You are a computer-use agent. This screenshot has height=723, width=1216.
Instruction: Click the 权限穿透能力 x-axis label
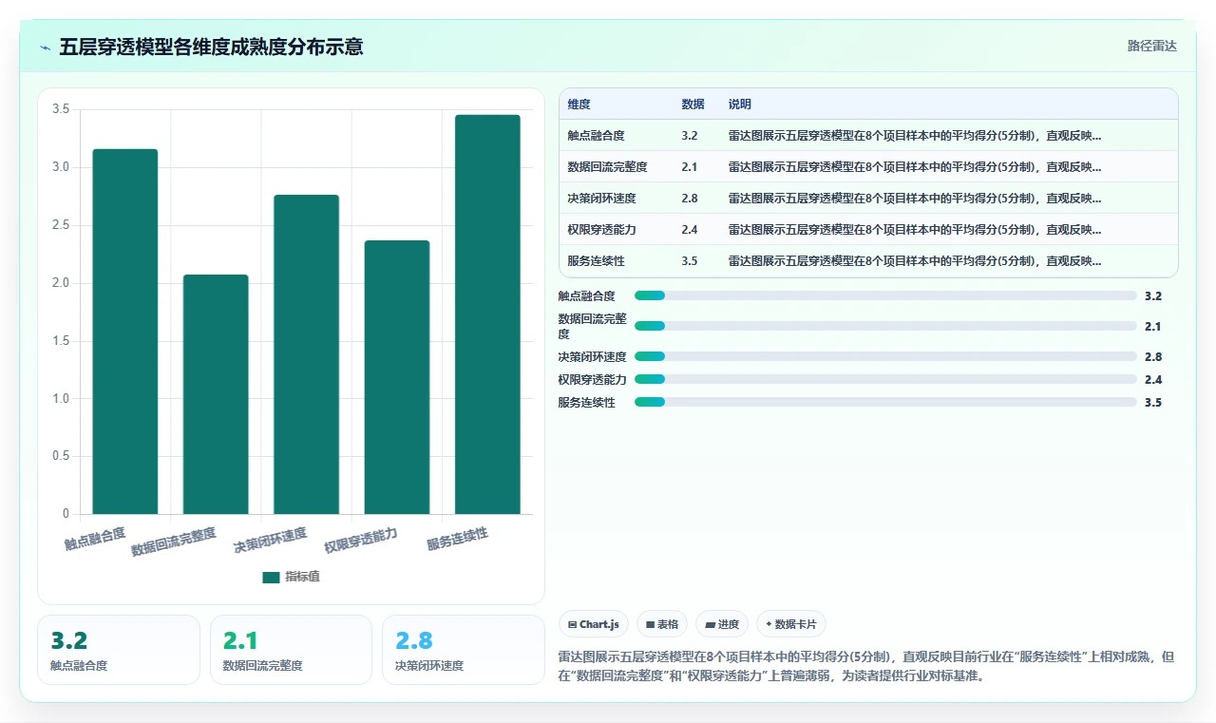pos(361,541)
